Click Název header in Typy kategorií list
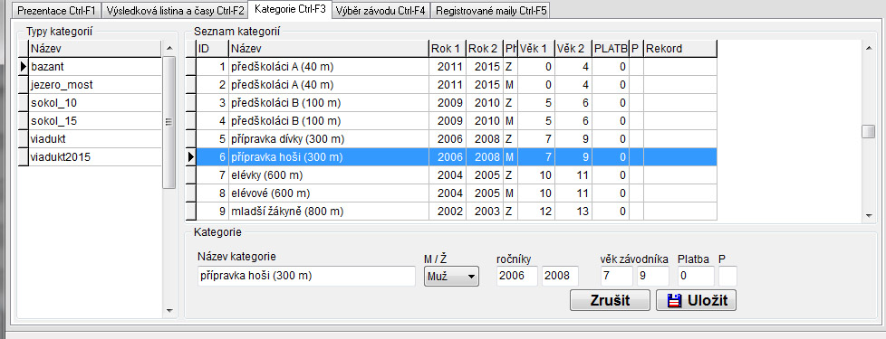Screen dimensions: 886x339 (x=95, y=49)
